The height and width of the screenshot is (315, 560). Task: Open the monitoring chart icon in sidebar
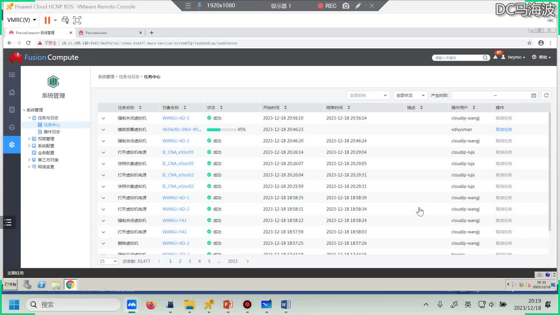(12, 110)
